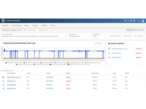Click the Enable Zoom button
Screen dimensions: 146x109
[139, 36]
